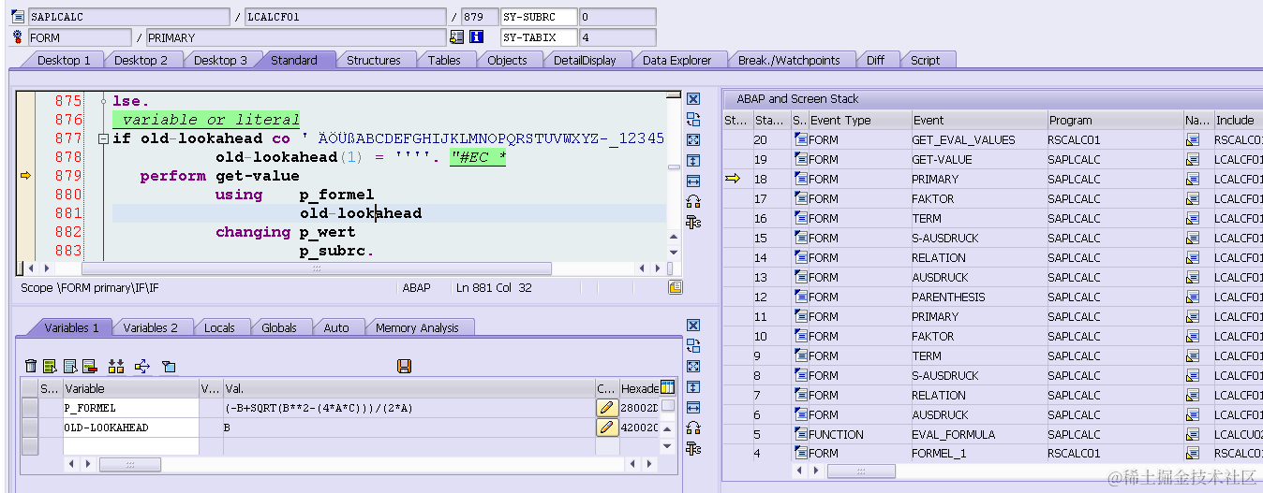
Task: Navigate to source of stack level 17 FAKTOR
Action: click(x=1194, y=198)
